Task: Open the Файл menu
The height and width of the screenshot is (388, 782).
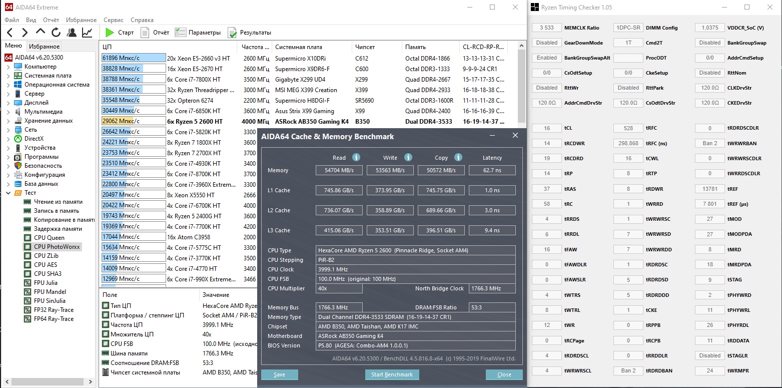Action: click(12, 20)
